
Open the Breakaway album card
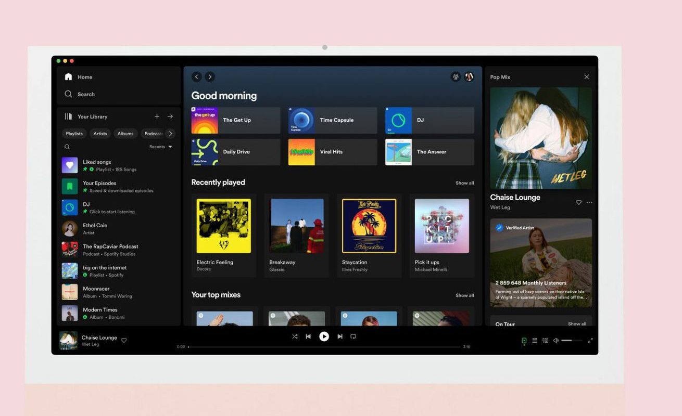pos(297,236)
